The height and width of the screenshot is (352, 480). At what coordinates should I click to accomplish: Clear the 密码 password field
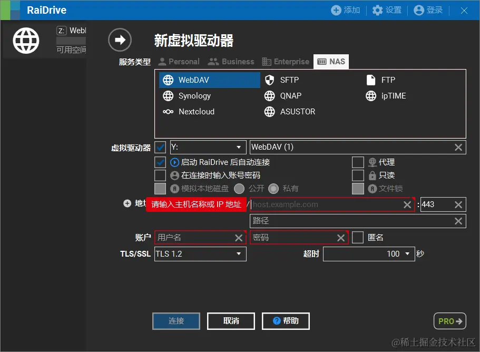pos(341,238)
